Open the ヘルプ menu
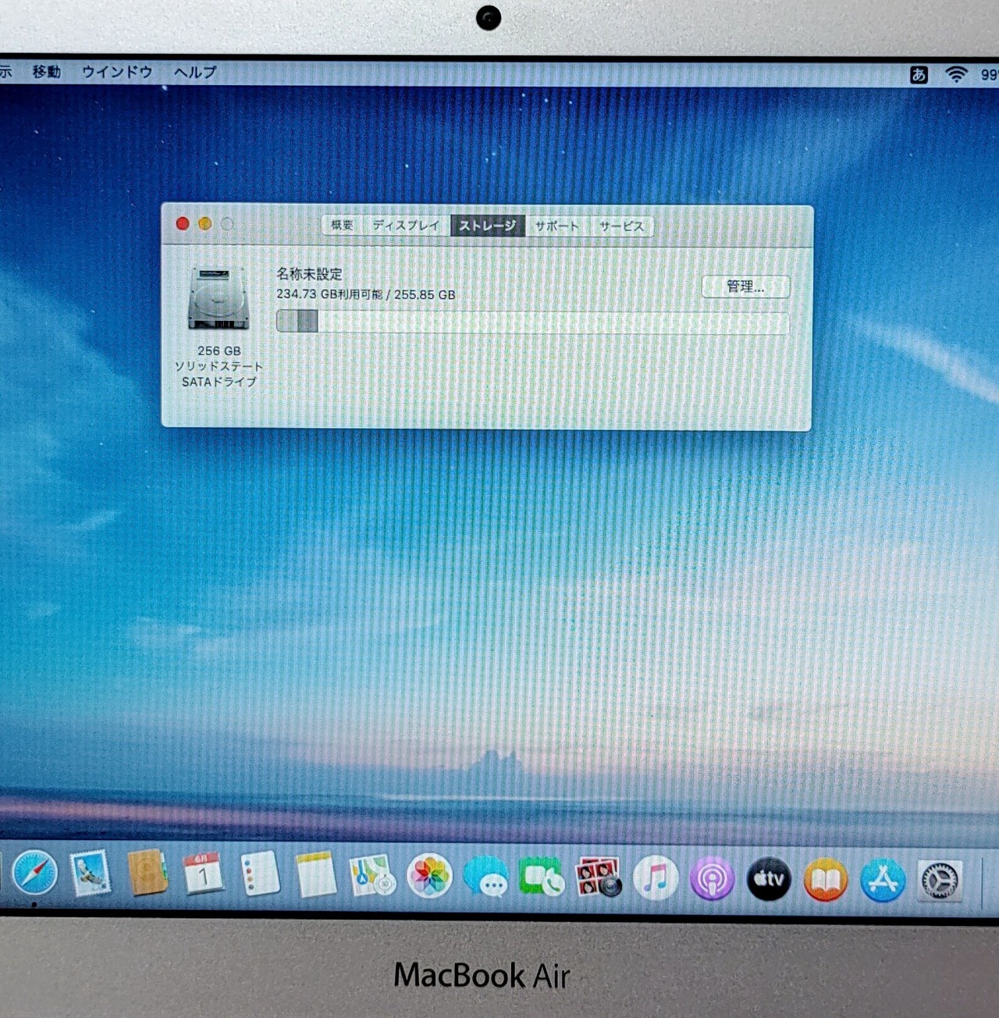The image size is (999, 1018). pyautogui.click(x=194, y=72)
